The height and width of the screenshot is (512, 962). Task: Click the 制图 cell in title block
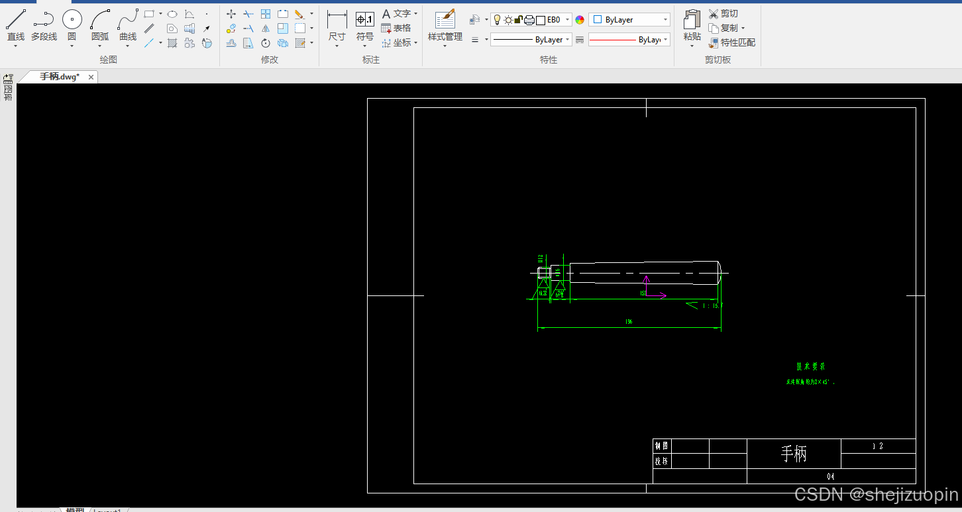coord(661,446)
